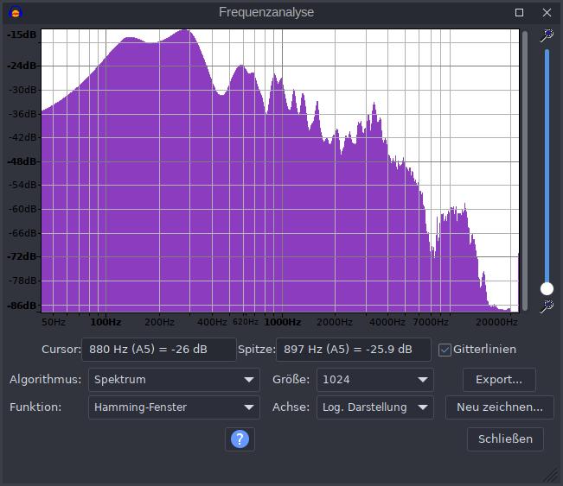Click the -66dB axis label
563x486 pixels.
click(x=22, y=233)
